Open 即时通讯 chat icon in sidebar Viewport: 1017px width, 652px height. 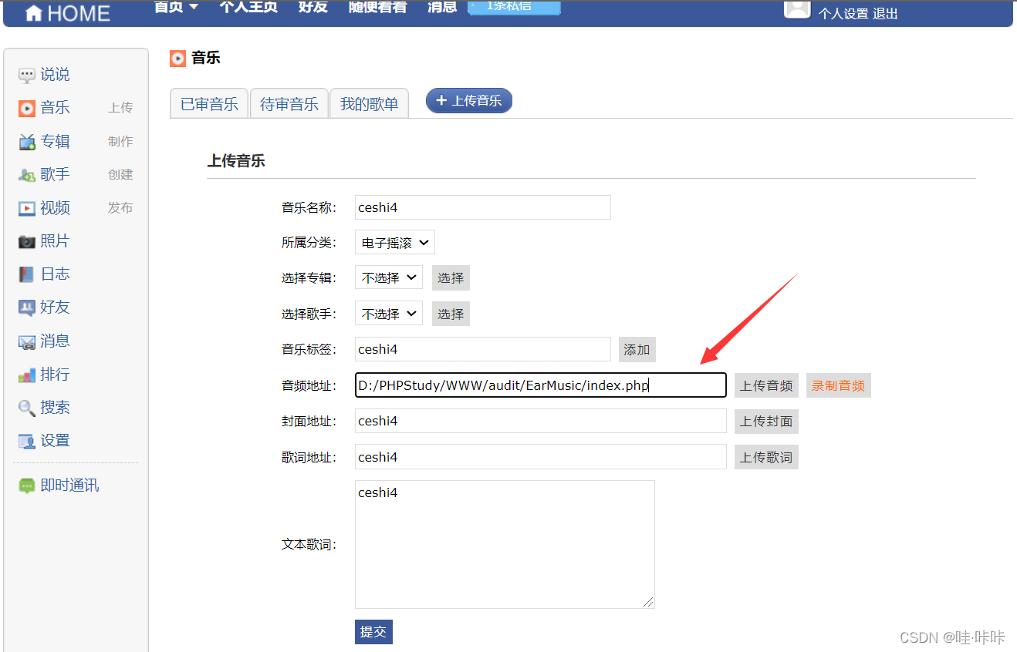27,486
